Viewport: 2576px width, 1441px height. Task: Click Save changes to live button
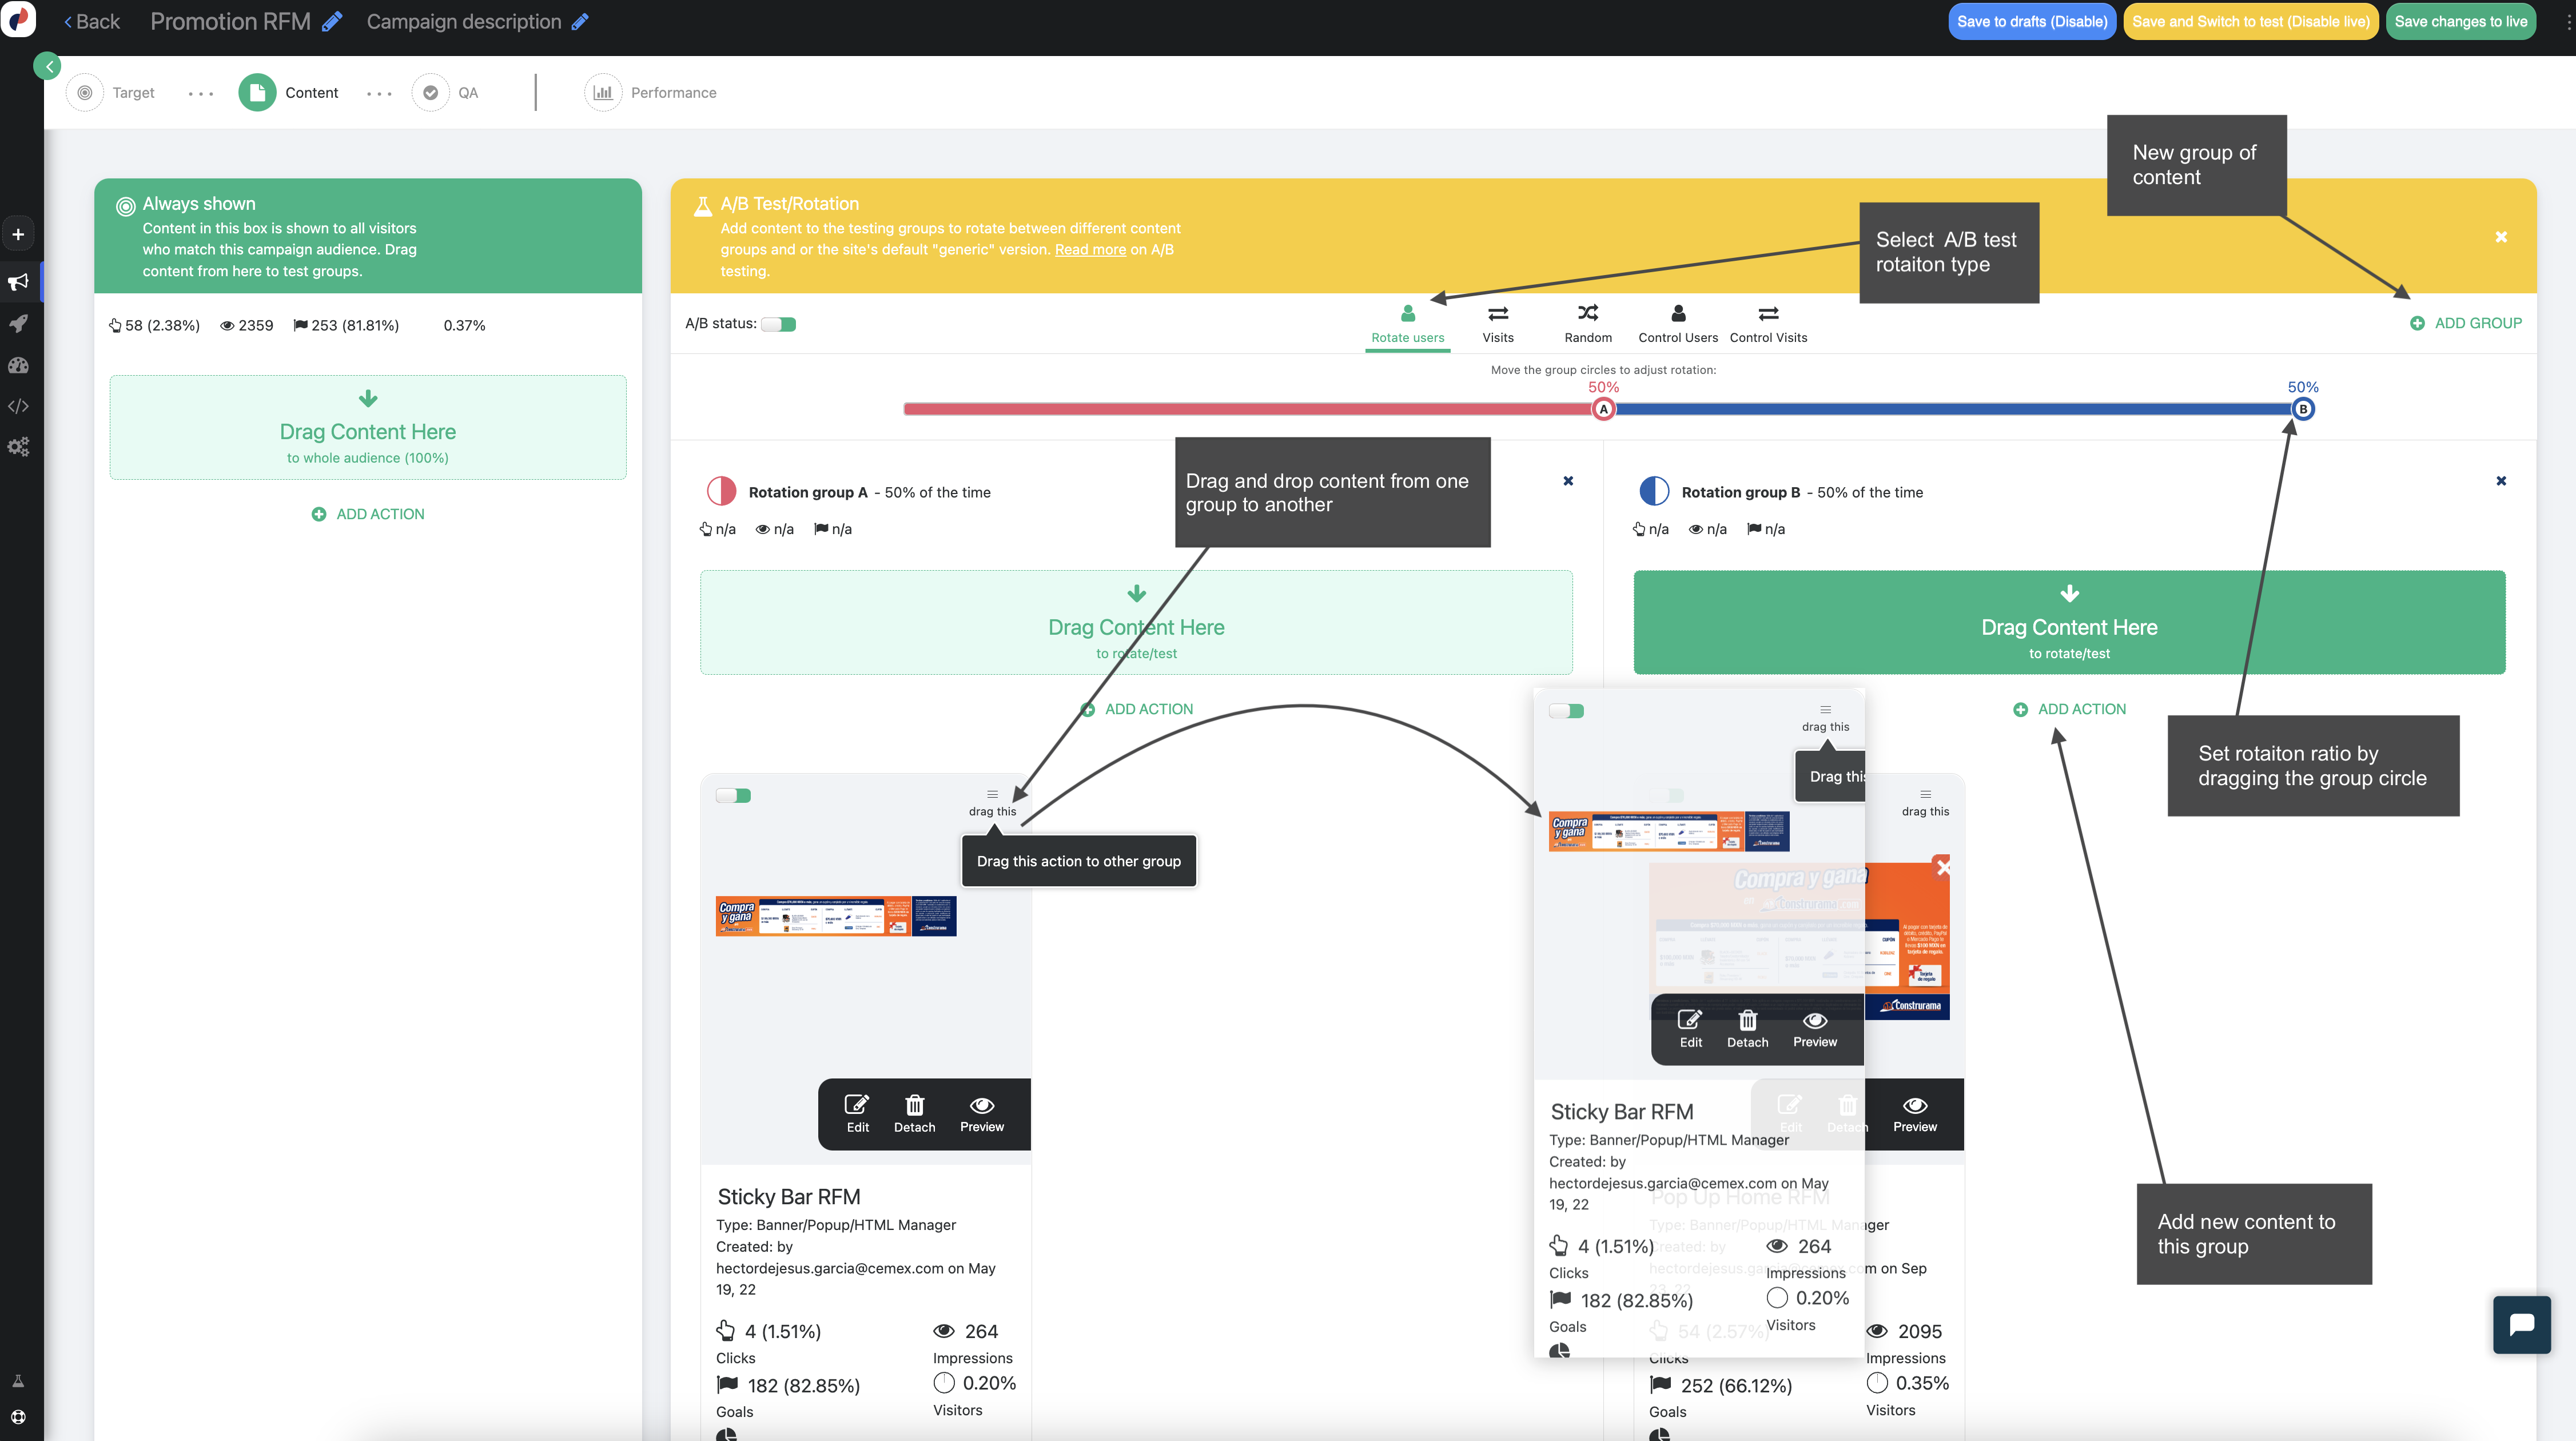2460,21
